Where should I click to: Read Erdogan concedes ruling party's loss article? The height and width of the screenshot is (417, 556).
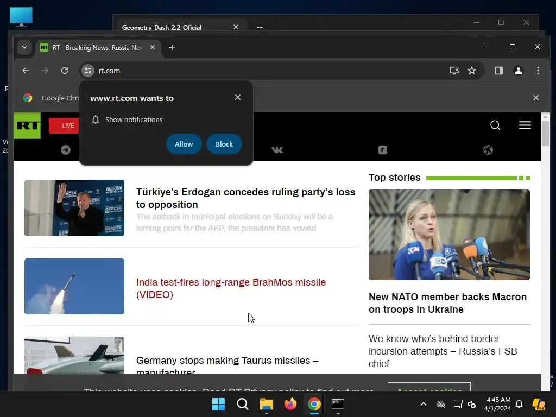pos(245,198)
